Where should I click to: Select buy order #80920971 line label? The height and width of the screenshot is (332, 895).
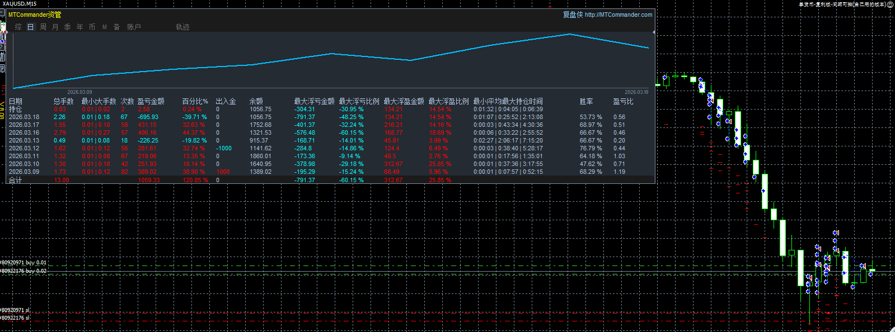point(24,263)
